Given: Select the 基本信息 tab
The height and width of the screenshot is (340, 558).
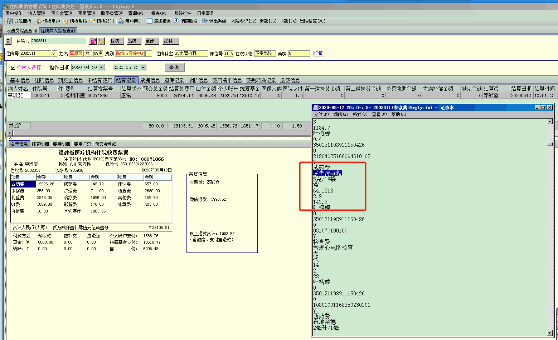Looking at the screenshot, I should click(20, 80).
